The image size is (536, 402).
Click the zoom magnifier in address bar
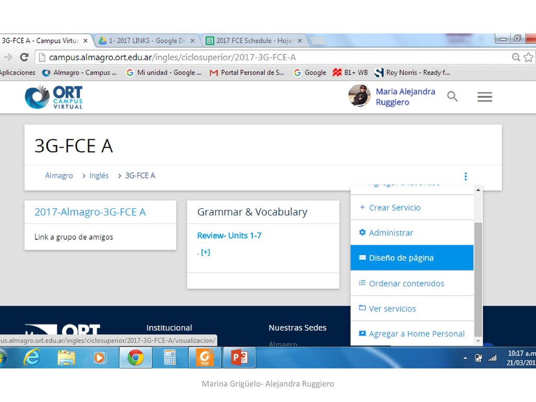tap(516, 57)
